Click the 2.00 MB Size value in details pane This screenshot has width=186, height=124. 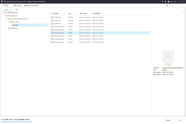(164, 70)
